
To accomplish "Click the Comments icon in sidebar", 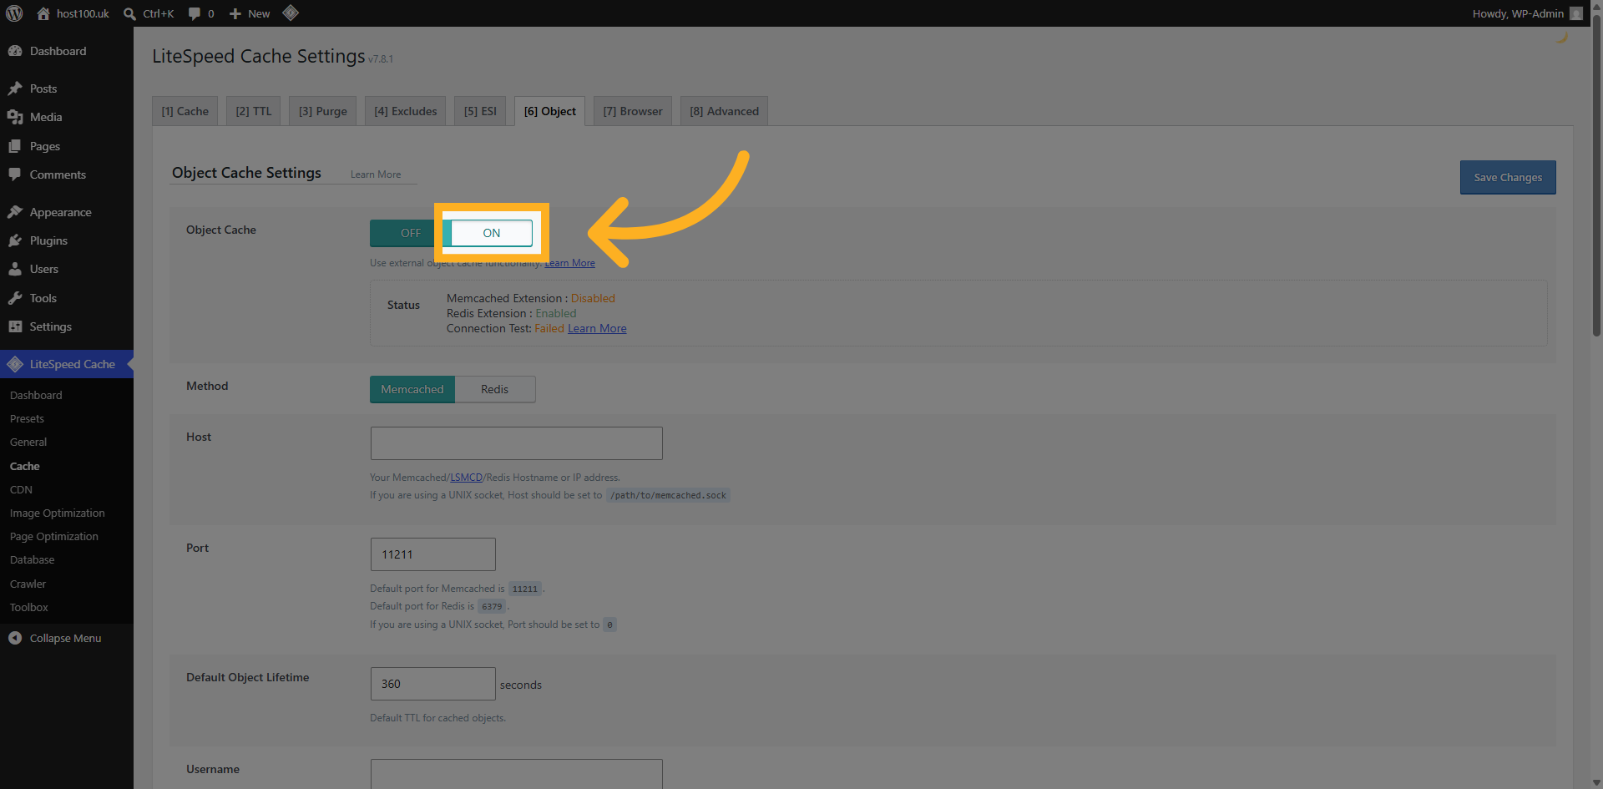I will pyautogui.click(x=15, y=174).
